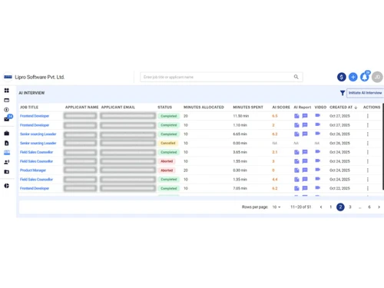Open actions menu for Cancelled interview row
Screen dimensions: 384x288
click(x=368, y=143)
